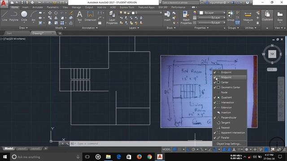The width and height of the screenshot is (287, 161).
Task: Toggle Perpendicular object snap
Action: click(230, 118)
